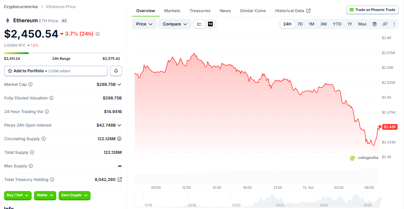Open the Buy / Sell dropdown
The height and width of the screenshot is (209, 404).
point(18,195)
